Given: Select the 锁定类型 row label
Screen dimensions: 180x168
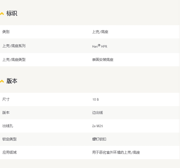Looking at the screenshot, I should click(9, 139).
